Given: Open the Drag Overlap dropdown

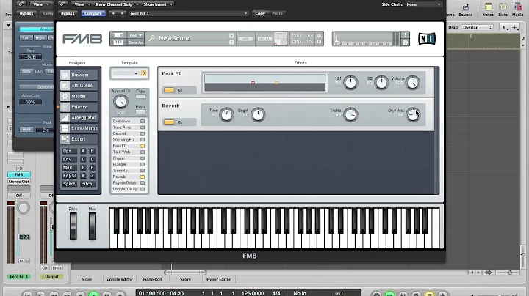Looking at the screenshot, I should [477, 28].
